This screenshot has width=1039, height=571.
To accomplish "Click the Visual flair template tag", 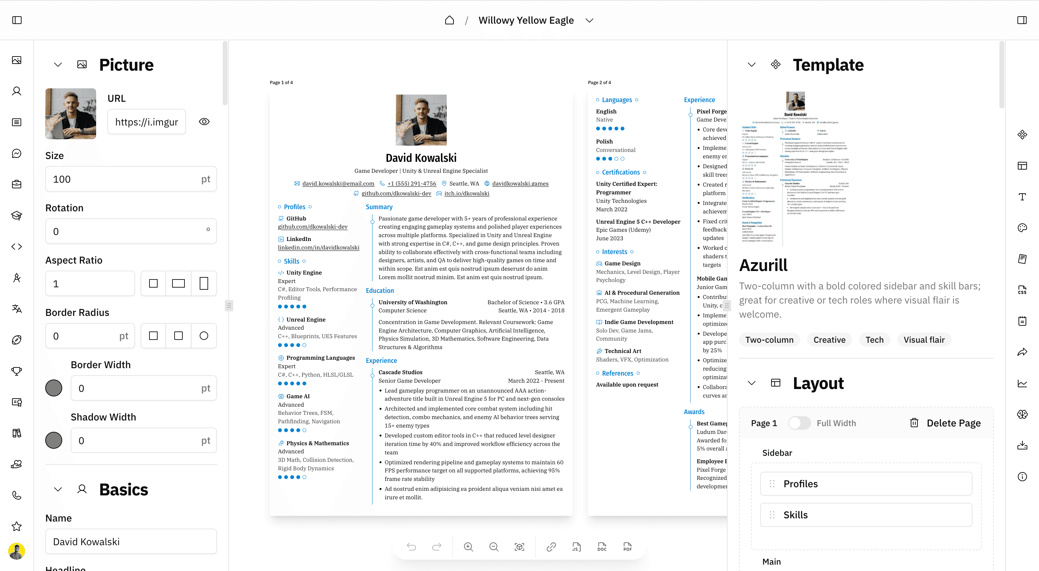I will [924, 340].
